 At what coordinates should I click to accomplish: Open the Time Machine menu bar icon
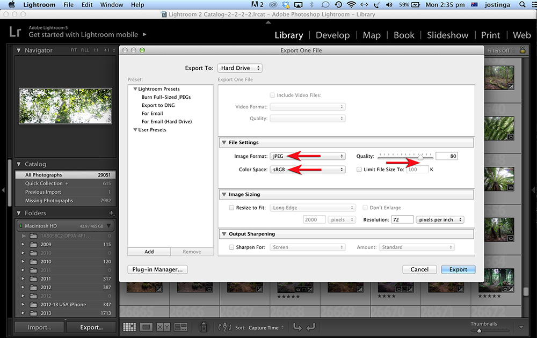point(338,4)
